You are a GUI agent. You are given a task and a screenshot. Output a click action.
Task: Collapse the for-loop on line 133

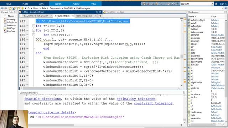[x=33, y=26]
